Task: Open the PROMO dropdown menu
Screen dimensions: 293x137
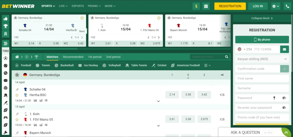Action: [94, 6]
